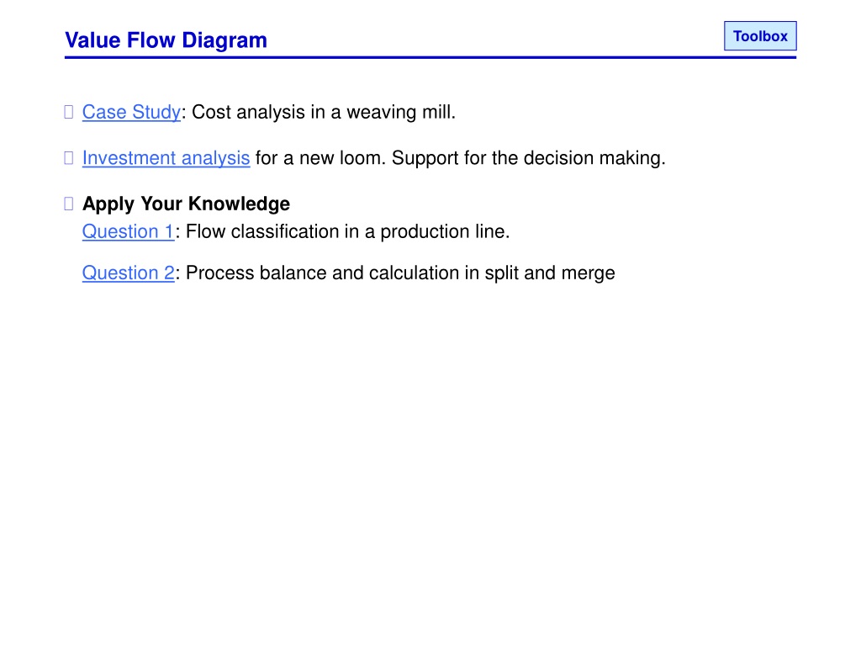Image resolution: width=861 pixels, height=646 pixels.
Task: Open the Investment analysis link
Action: click(166, 158)
